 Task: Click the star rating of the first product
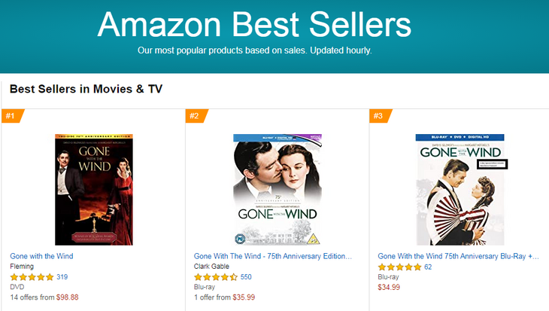pos(32,277)
